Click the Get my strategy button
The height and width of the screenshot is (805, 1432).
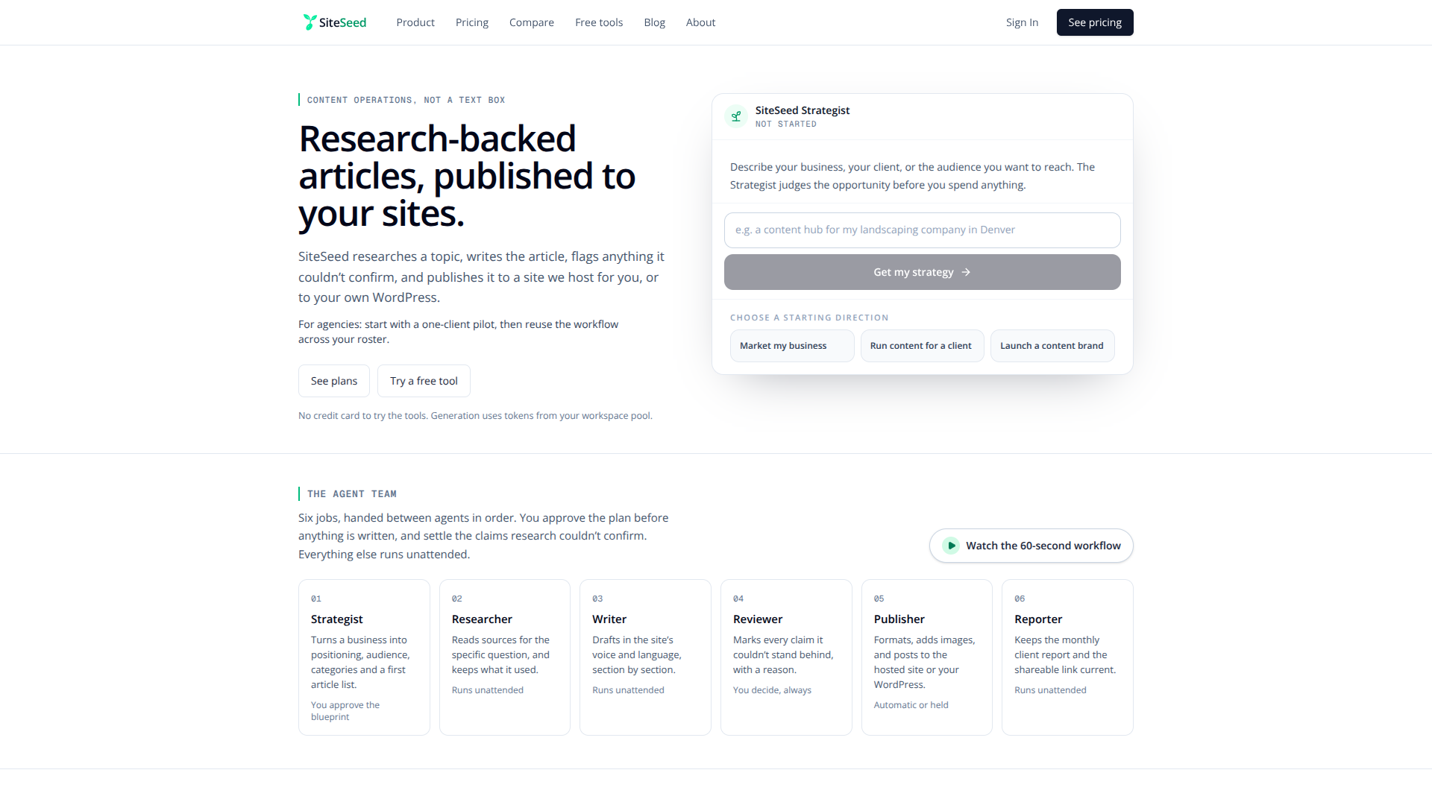tap(923, 272)
